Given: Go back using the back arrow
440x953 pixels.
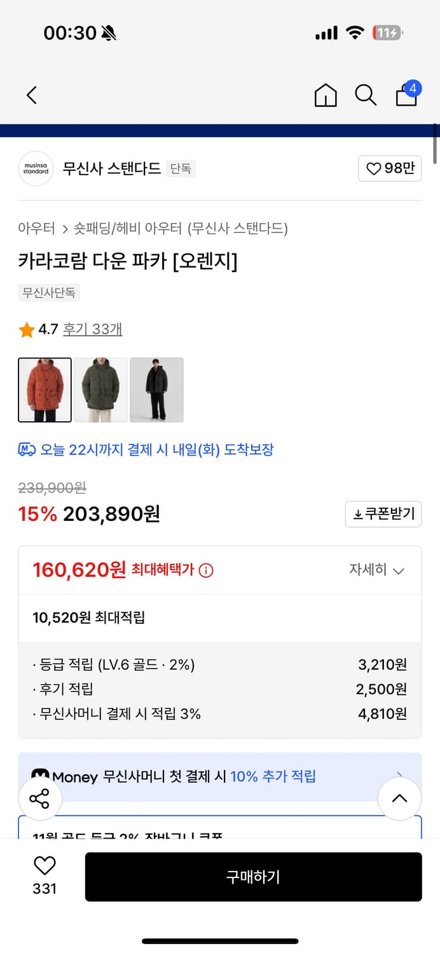Looking at the screenshot, I should [32, 94].
